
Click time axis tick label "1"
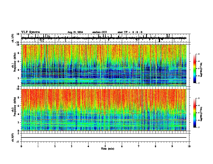coord(38,146)
